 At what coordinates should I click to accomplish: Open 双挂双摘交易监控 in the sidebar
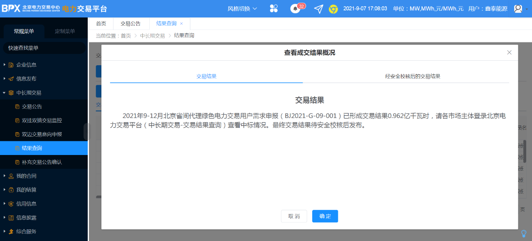[42, 120]
